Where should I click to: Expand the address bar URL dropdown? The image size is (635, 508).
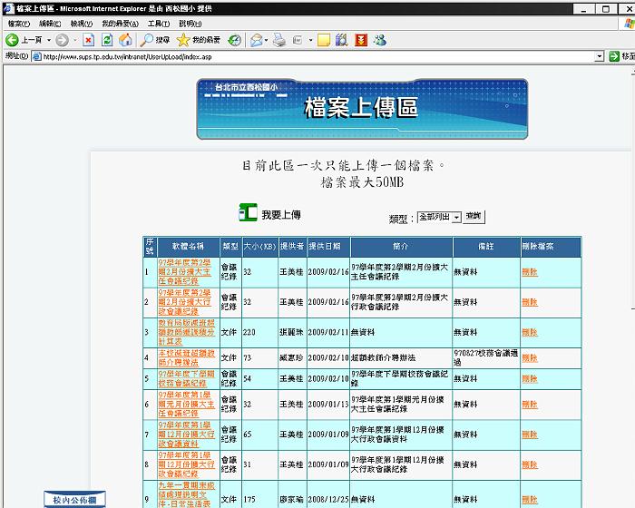click(x=600, y=56)
